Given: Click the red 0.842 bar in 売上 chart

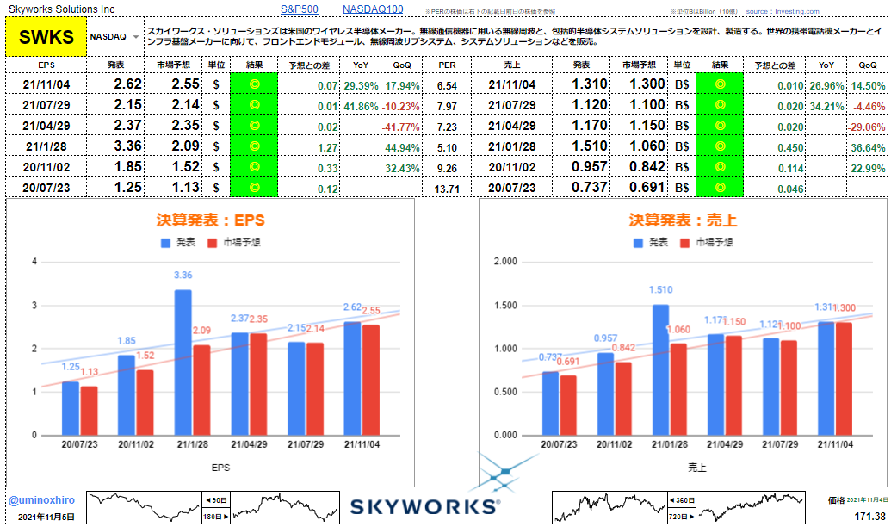Looking at the screenshot, I should [622, 399].
